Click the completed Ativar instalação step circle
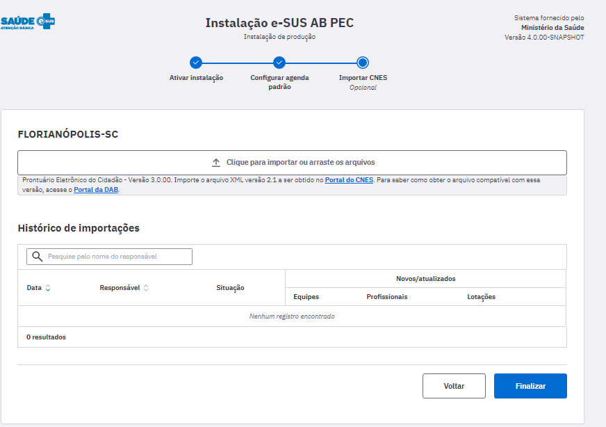Screen dimensions: 606x427 pyautogui.click(x=196, y=63)
